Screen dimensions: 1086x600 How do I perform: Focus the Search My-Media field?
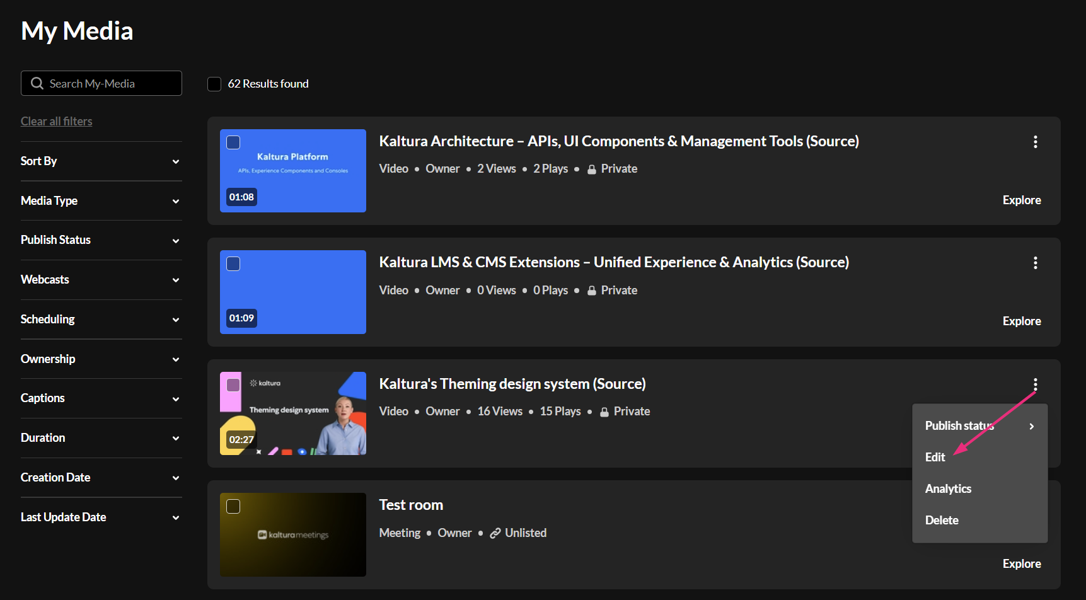point(101,83)
